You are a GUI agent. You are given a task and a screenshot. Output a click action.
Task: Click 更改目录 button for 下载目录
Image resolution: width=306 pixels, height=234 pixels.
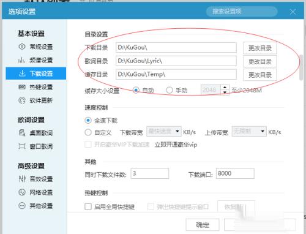pos(260,48)
